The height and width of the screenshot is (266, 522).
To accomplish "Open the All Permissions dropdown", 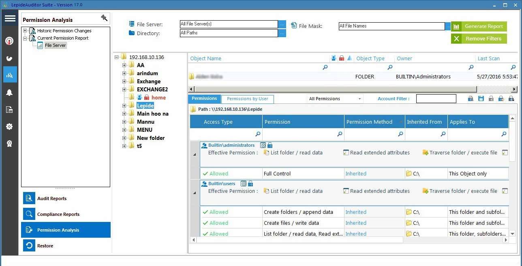I will [x=358, y=99].
